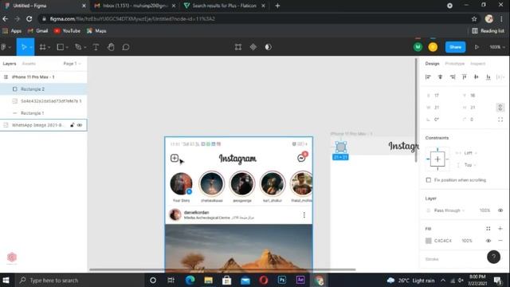
Task: Expand the shape tools options arrow
Action: (x=67, y=48)
